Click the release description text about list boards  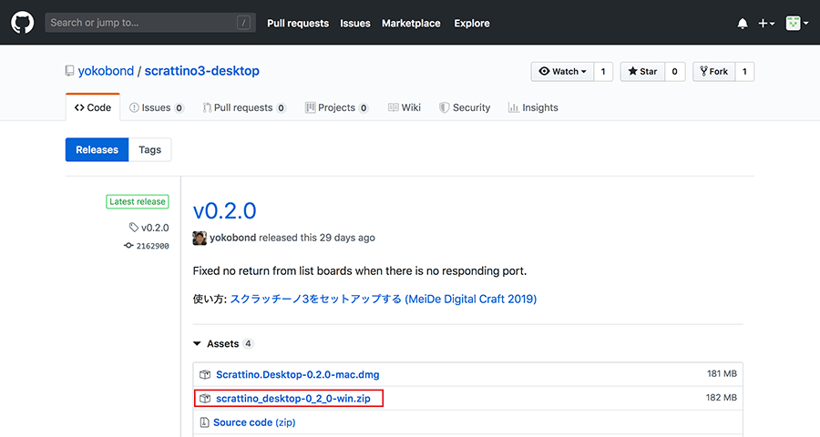click(360, 270)
